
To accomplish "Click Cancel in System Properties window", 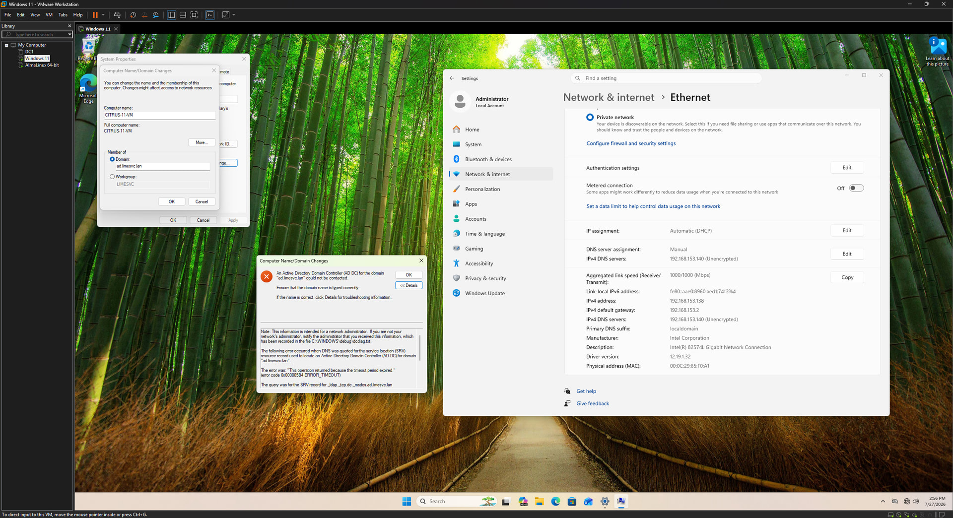I will (203, 220).
